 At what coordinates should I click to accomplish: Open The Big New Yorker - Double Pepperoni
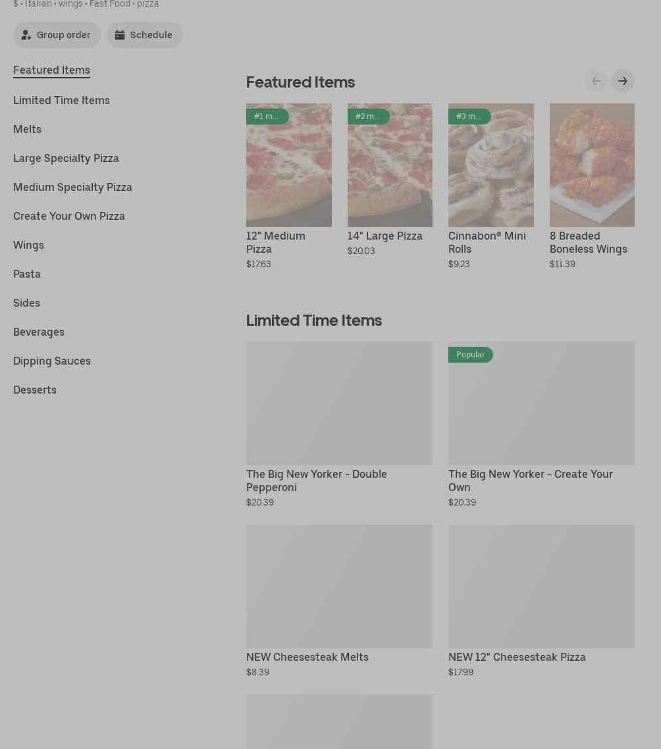339,403
